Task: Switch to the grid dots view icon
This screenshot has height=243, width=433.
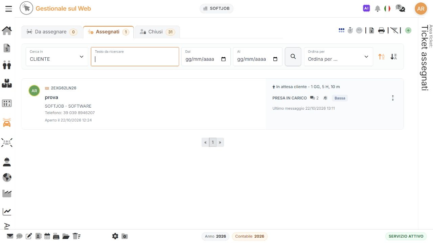Action: pos(341,30)
